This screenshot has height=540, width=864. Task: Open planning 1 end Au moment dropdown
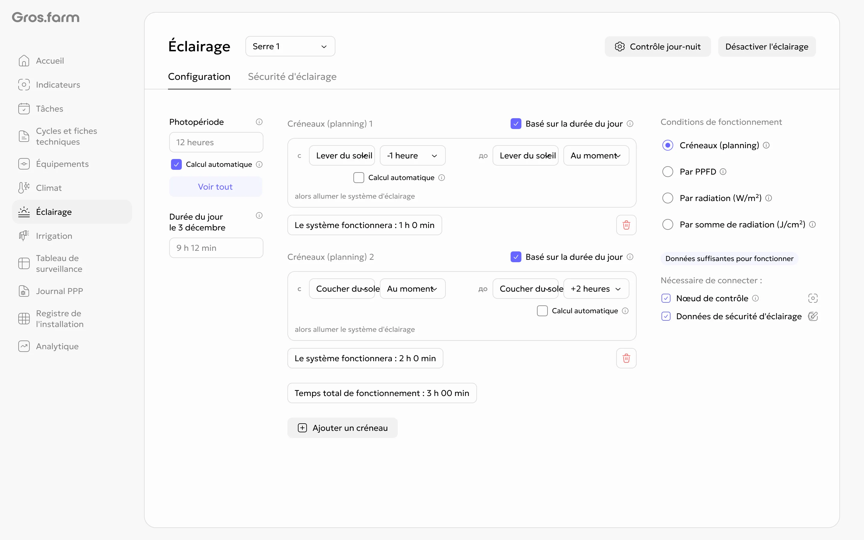click(x=596, y=155)
